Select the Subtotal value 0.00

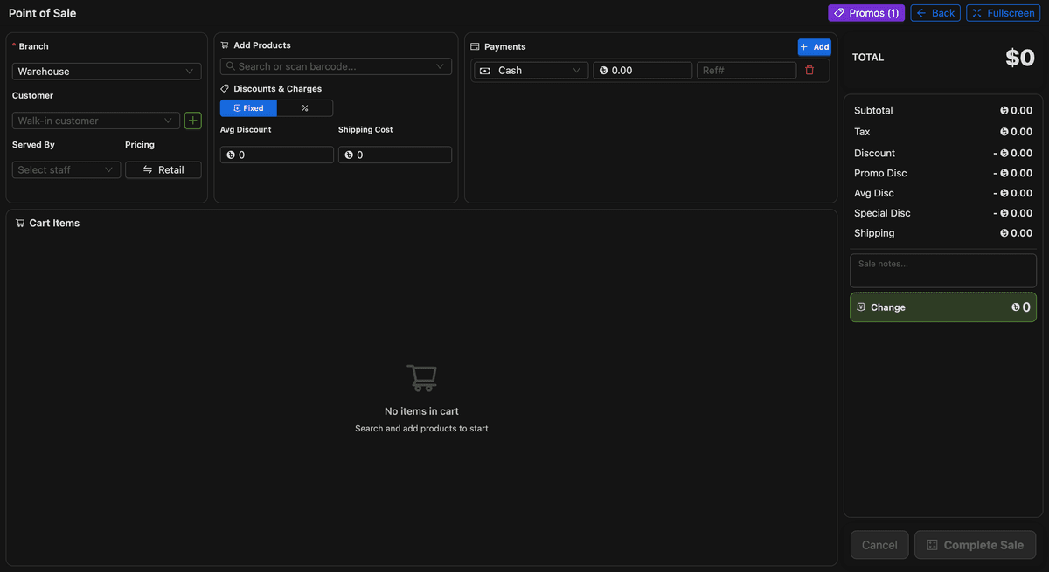click(1017, 111)
